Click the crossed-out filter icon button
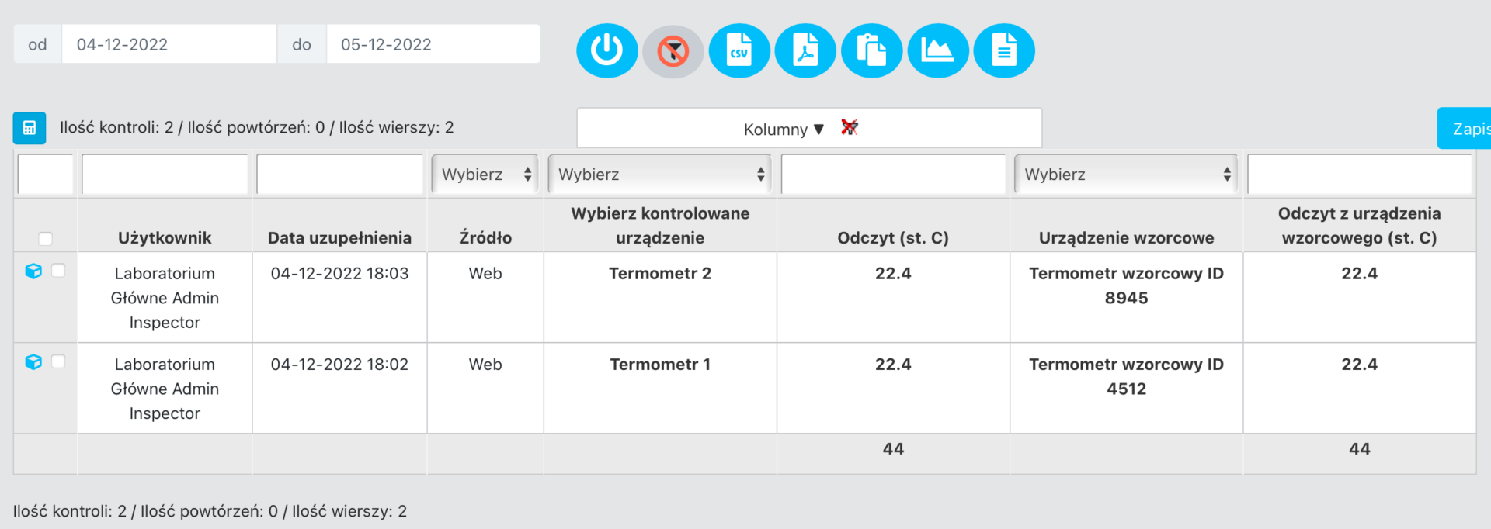This screenshot has height=529, width=1491. (x=673, y=51)
